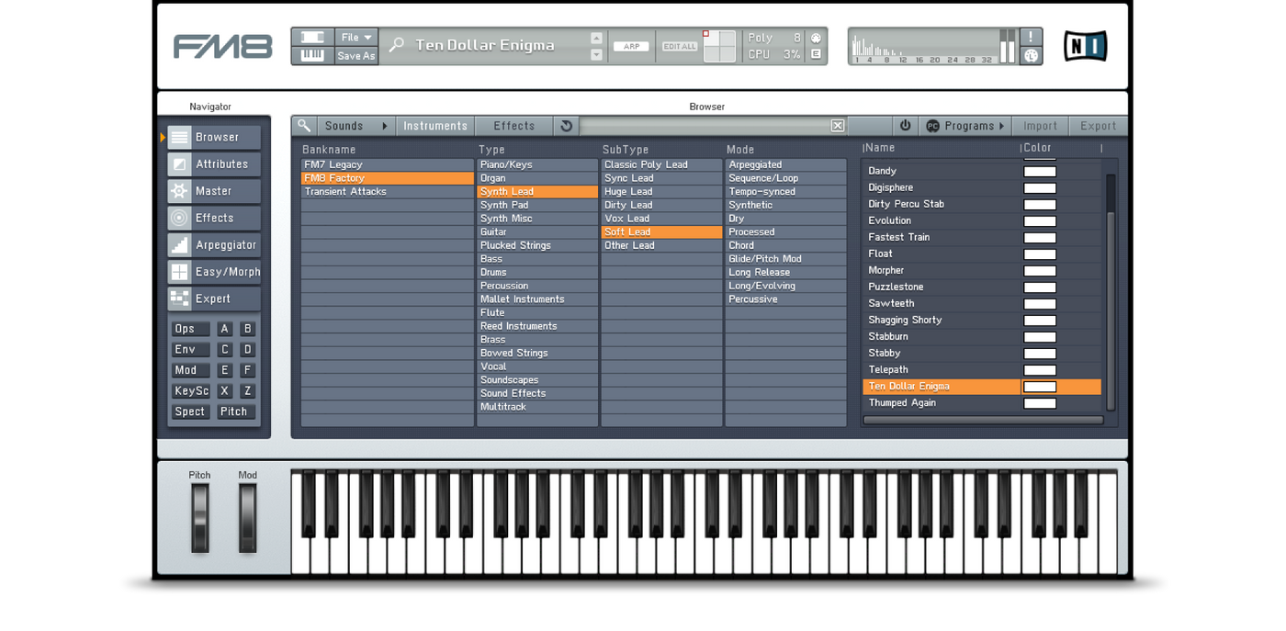
Task: Select the Transient Attacks bank
Action: point(388,192)
